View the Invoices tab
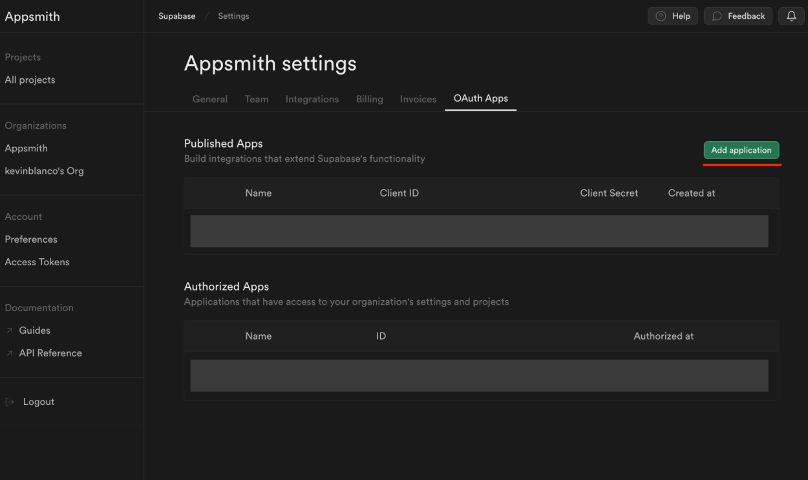Viewport: 808px width, 480px height. point(418,99)
